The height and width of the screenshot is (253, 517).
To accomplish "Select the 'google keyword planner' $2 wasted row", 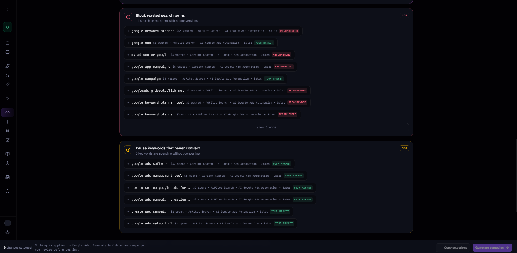I will coord(212,114).
